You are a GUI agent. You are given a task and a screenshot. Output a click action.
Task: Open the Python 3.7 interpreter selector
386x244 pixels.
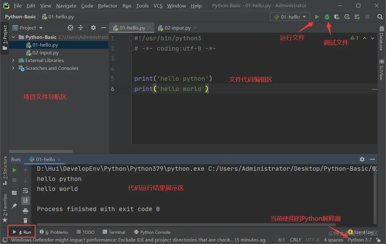click(x=360, y=240)
